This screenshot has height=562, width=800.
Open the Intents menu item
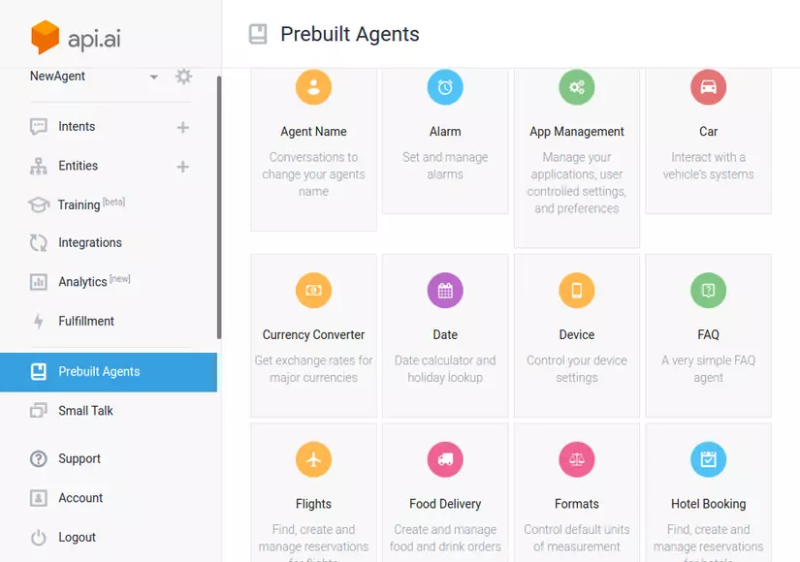[77, 127]
